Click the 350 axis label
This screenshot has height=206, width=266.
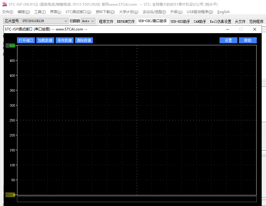click(x=12, y=90)
